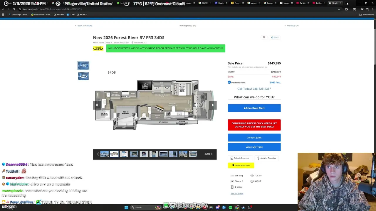Image resolution: width=376 pixels, height=211 pixels.
Task: Switch to the Find a browser tab
Action: (237, 3)
